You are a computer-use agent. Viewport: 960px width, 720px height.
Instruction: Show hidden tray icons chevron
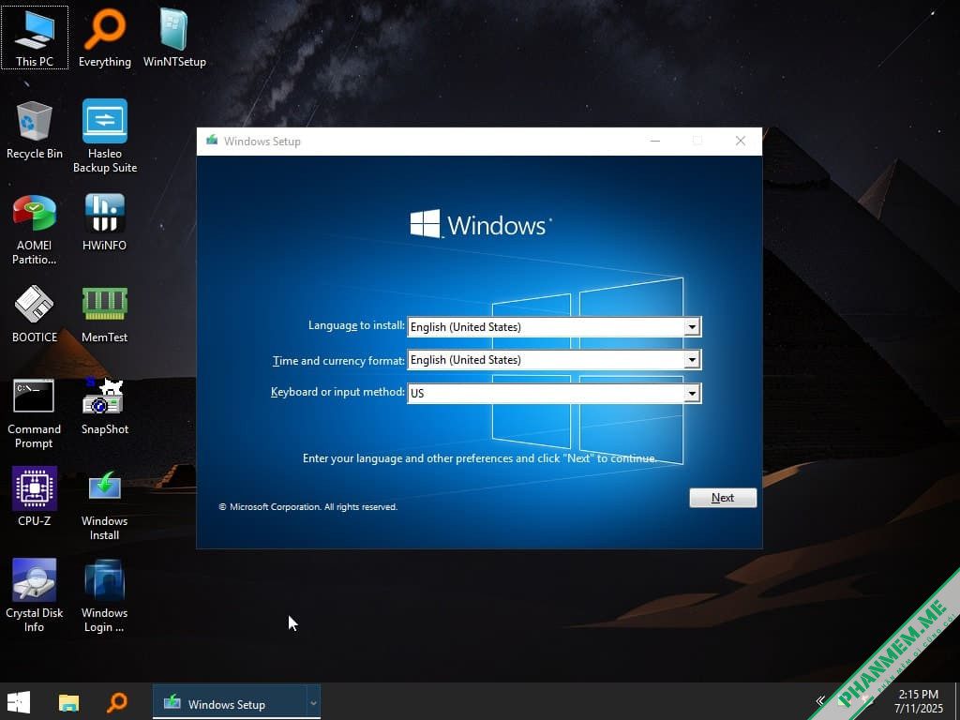tap(820, 701)
